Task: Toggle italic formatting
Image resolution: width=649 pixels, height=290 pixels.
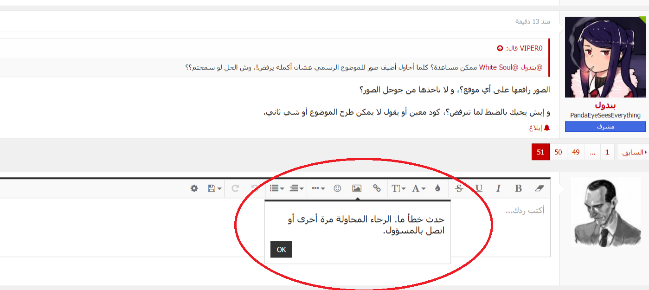Action: [x=499, y=188]
